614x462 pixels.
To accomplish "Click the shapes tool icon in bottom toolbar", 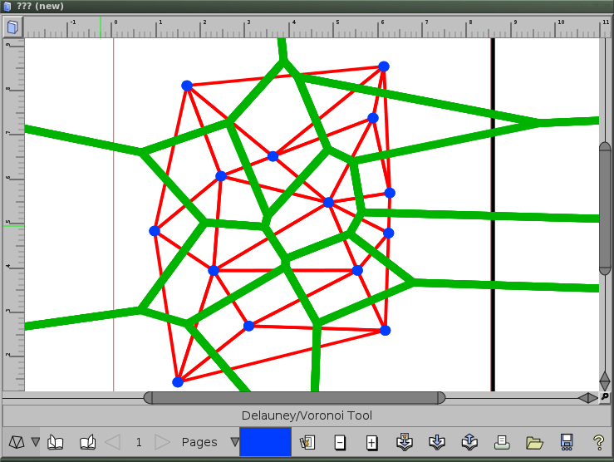I will (17, 442).
